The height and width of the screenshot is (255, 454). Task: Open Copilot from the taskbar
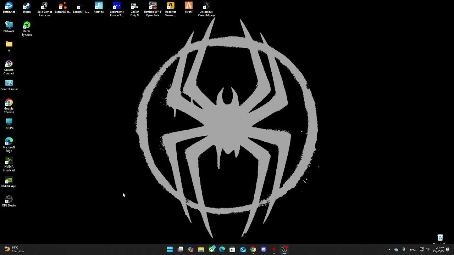[x=191, y=249]
